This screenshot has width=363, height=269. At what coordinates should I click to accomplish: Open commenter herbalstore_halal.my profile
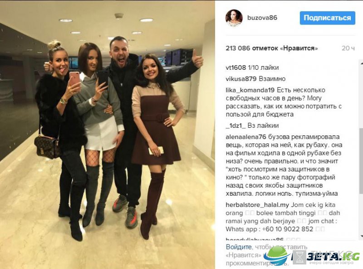(x=257, y=205)
